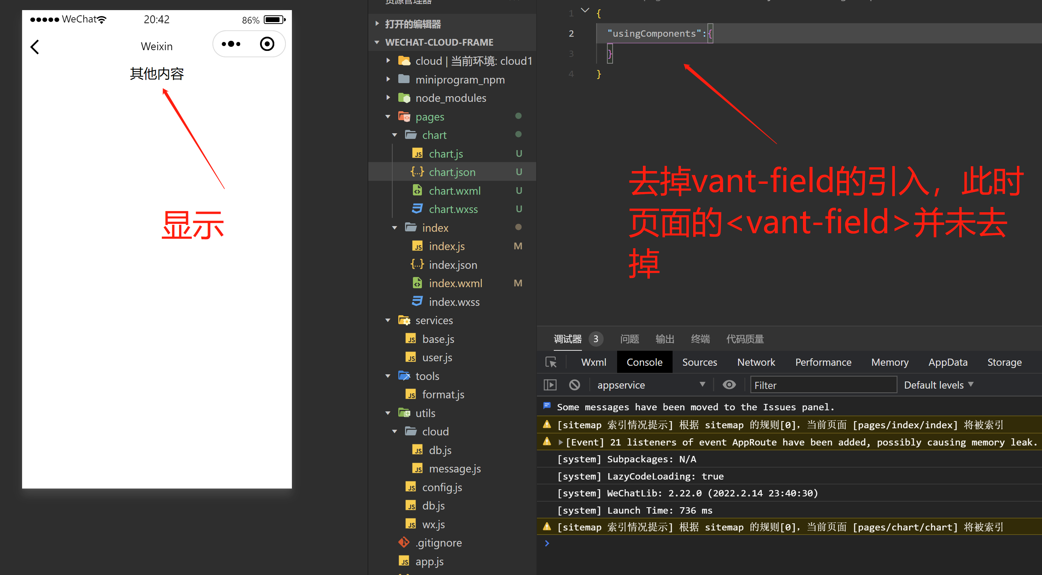
Task: Switch to the 问题 panel tab
Action: (x=629, y=339)
